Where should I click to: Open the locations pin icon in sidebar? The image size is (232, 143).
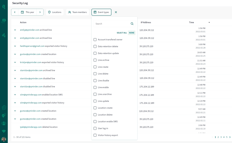[x=4, y=115]
